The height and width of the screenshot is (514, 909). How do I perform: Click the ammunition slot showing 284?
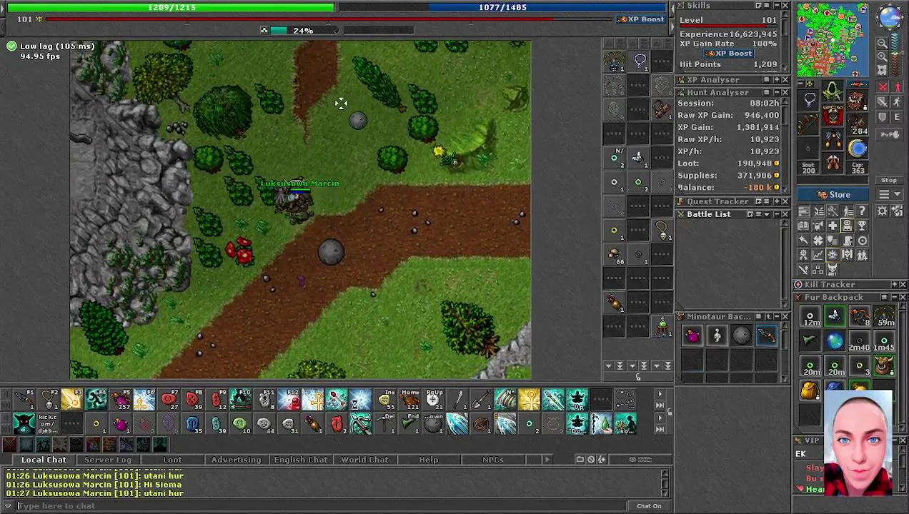(858, 124)
